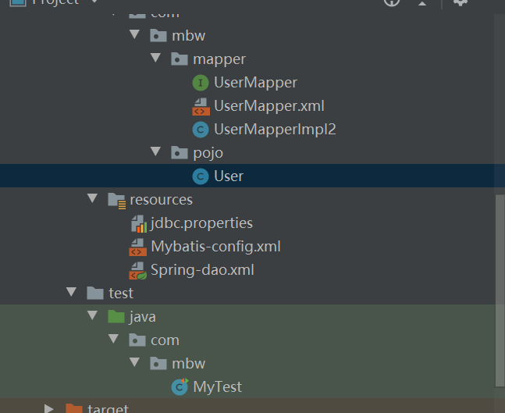Viewport: 505px width, 413px height.
Task: Select the User class row
Action: 247,176
